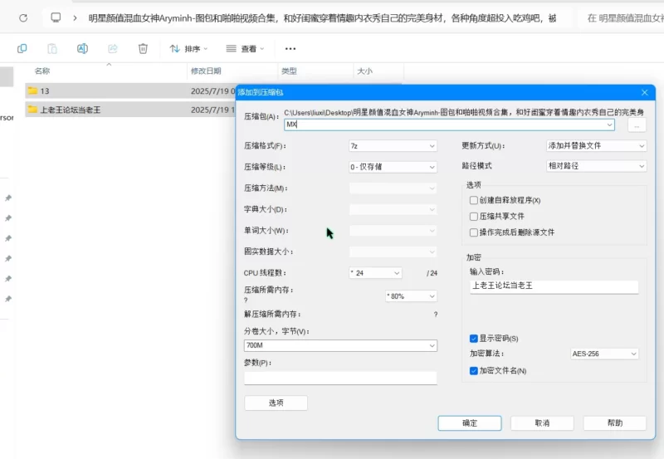The height and width of the screenshot is (459, 664).
Task: Expand the breadcrumb chevron beside the PC icon
Action: tap(75, 18)
